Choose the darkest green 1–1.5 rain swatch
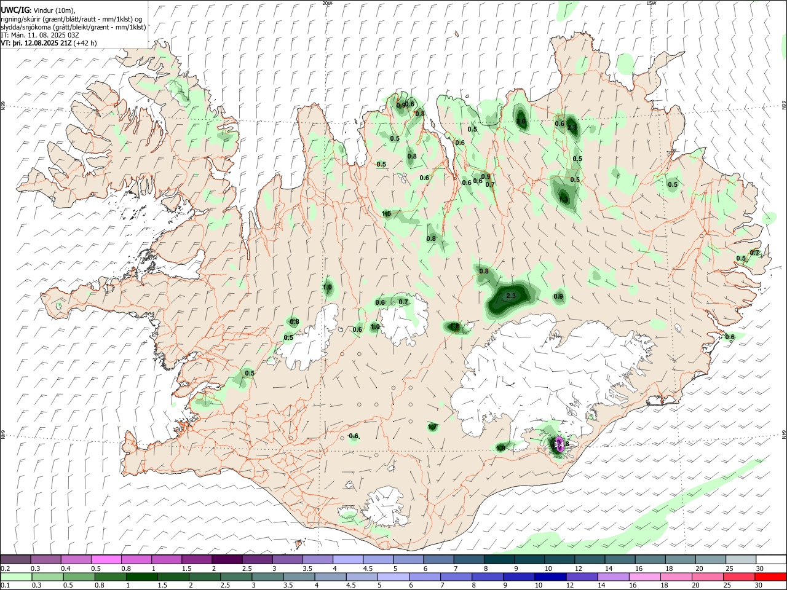 pos(141,576)
